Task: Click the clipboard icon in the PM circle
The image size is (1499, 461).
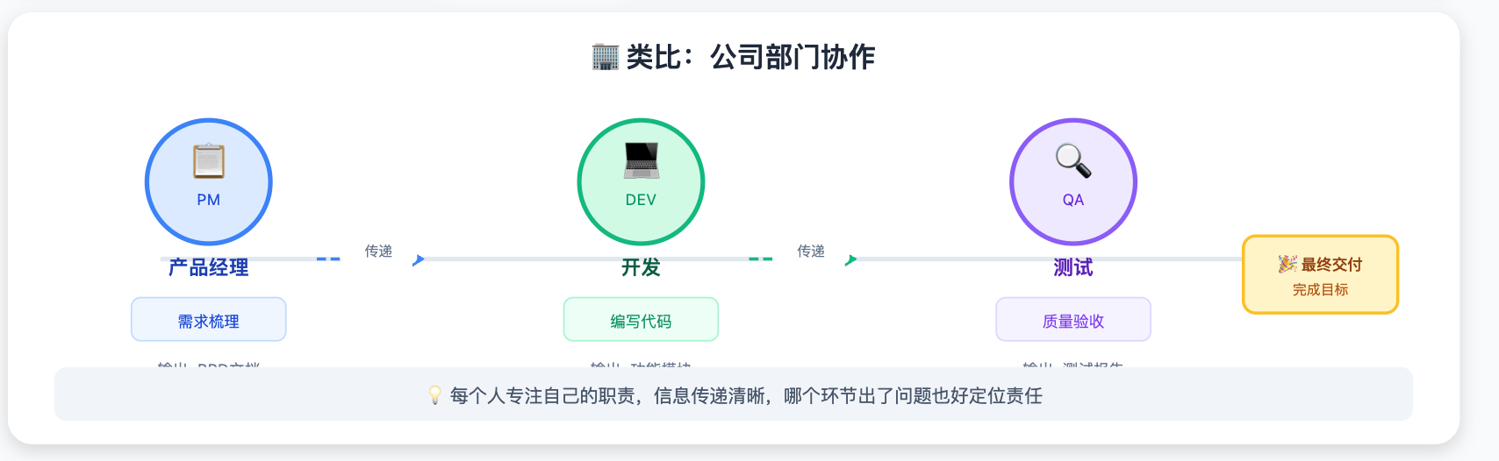Action: pos(209,161)
